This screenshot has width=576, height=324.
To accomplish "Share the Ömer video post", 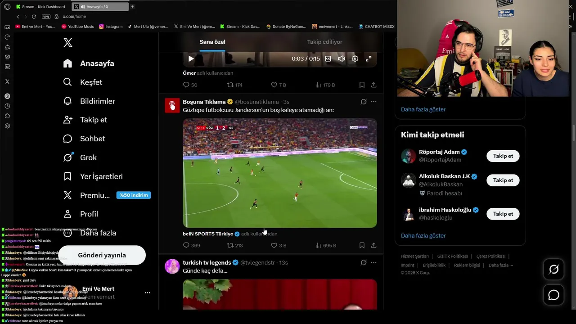I will tap(373, 85).
